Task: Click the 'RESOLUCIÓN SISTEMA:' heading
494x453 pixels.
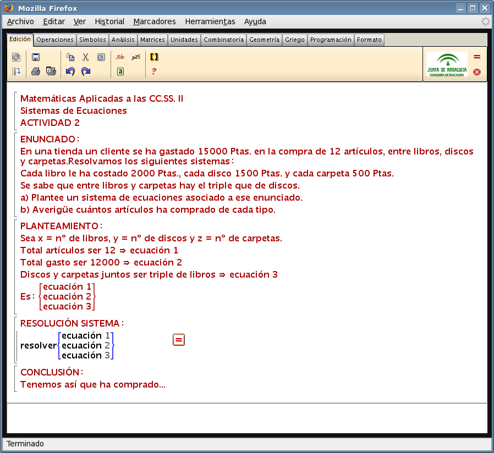Action: [72, 323]
